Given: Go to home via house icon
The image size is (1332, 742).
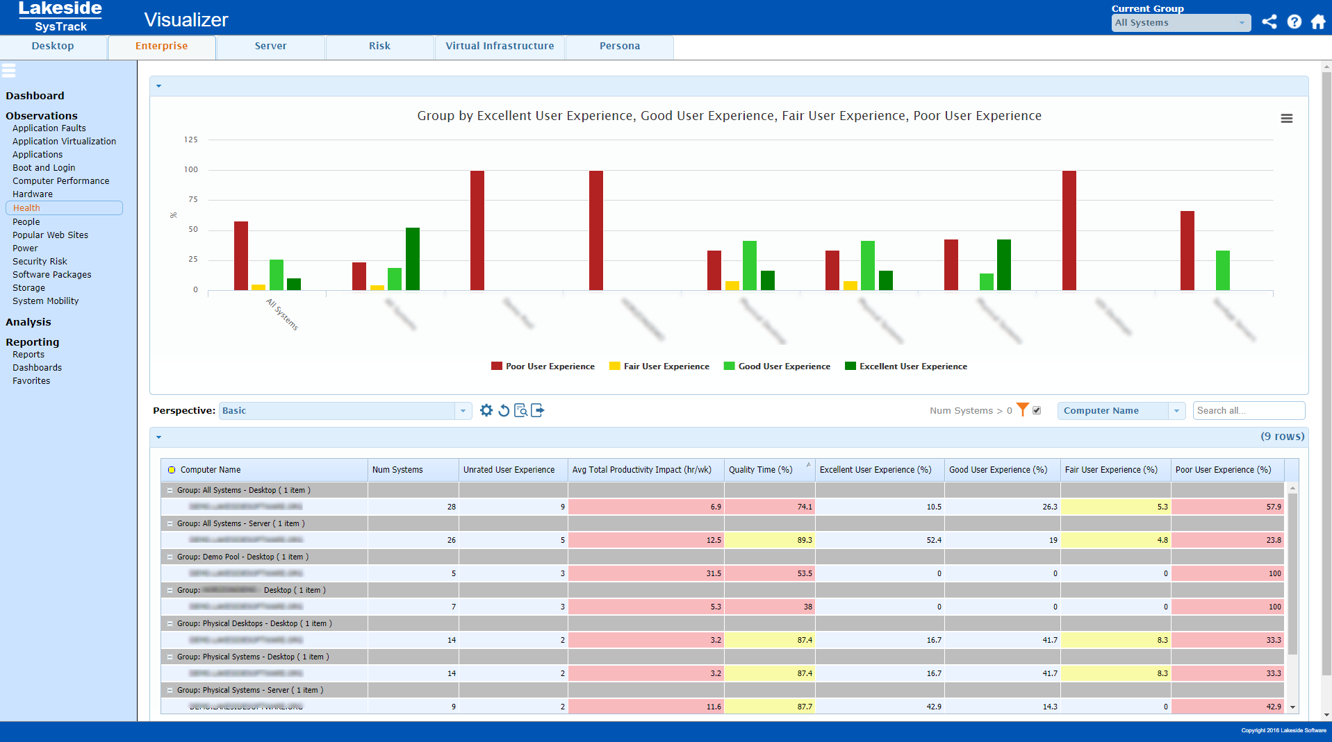Looking at the screenshot, I should tap(1318, 22).
